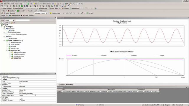
Task: Toggle Show Vertices
Action: (6, 9)
